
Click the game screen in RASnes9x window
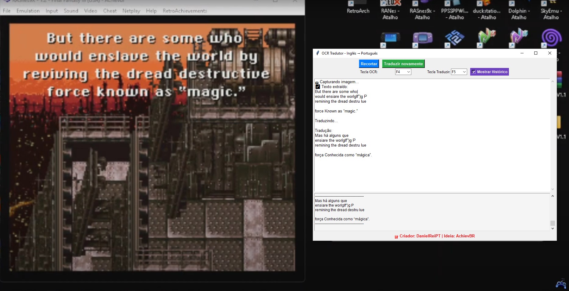[x=152, y=147]
